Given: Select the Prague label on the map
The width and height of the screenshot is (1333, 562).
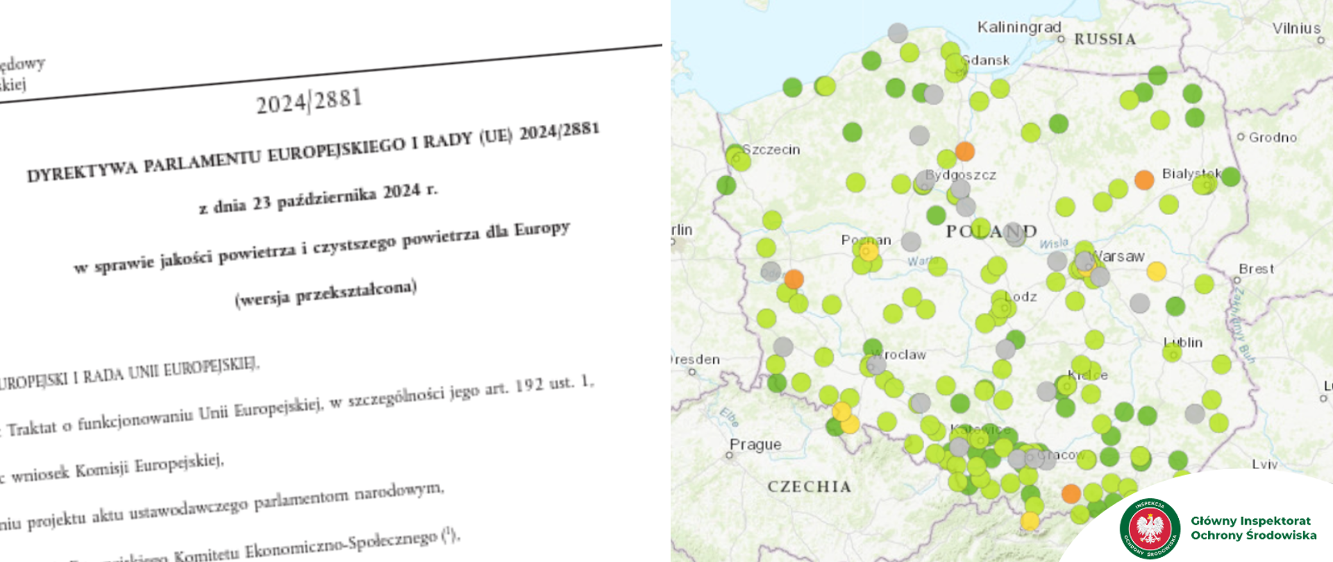Looking at the screenshot, I should [755, 444].
